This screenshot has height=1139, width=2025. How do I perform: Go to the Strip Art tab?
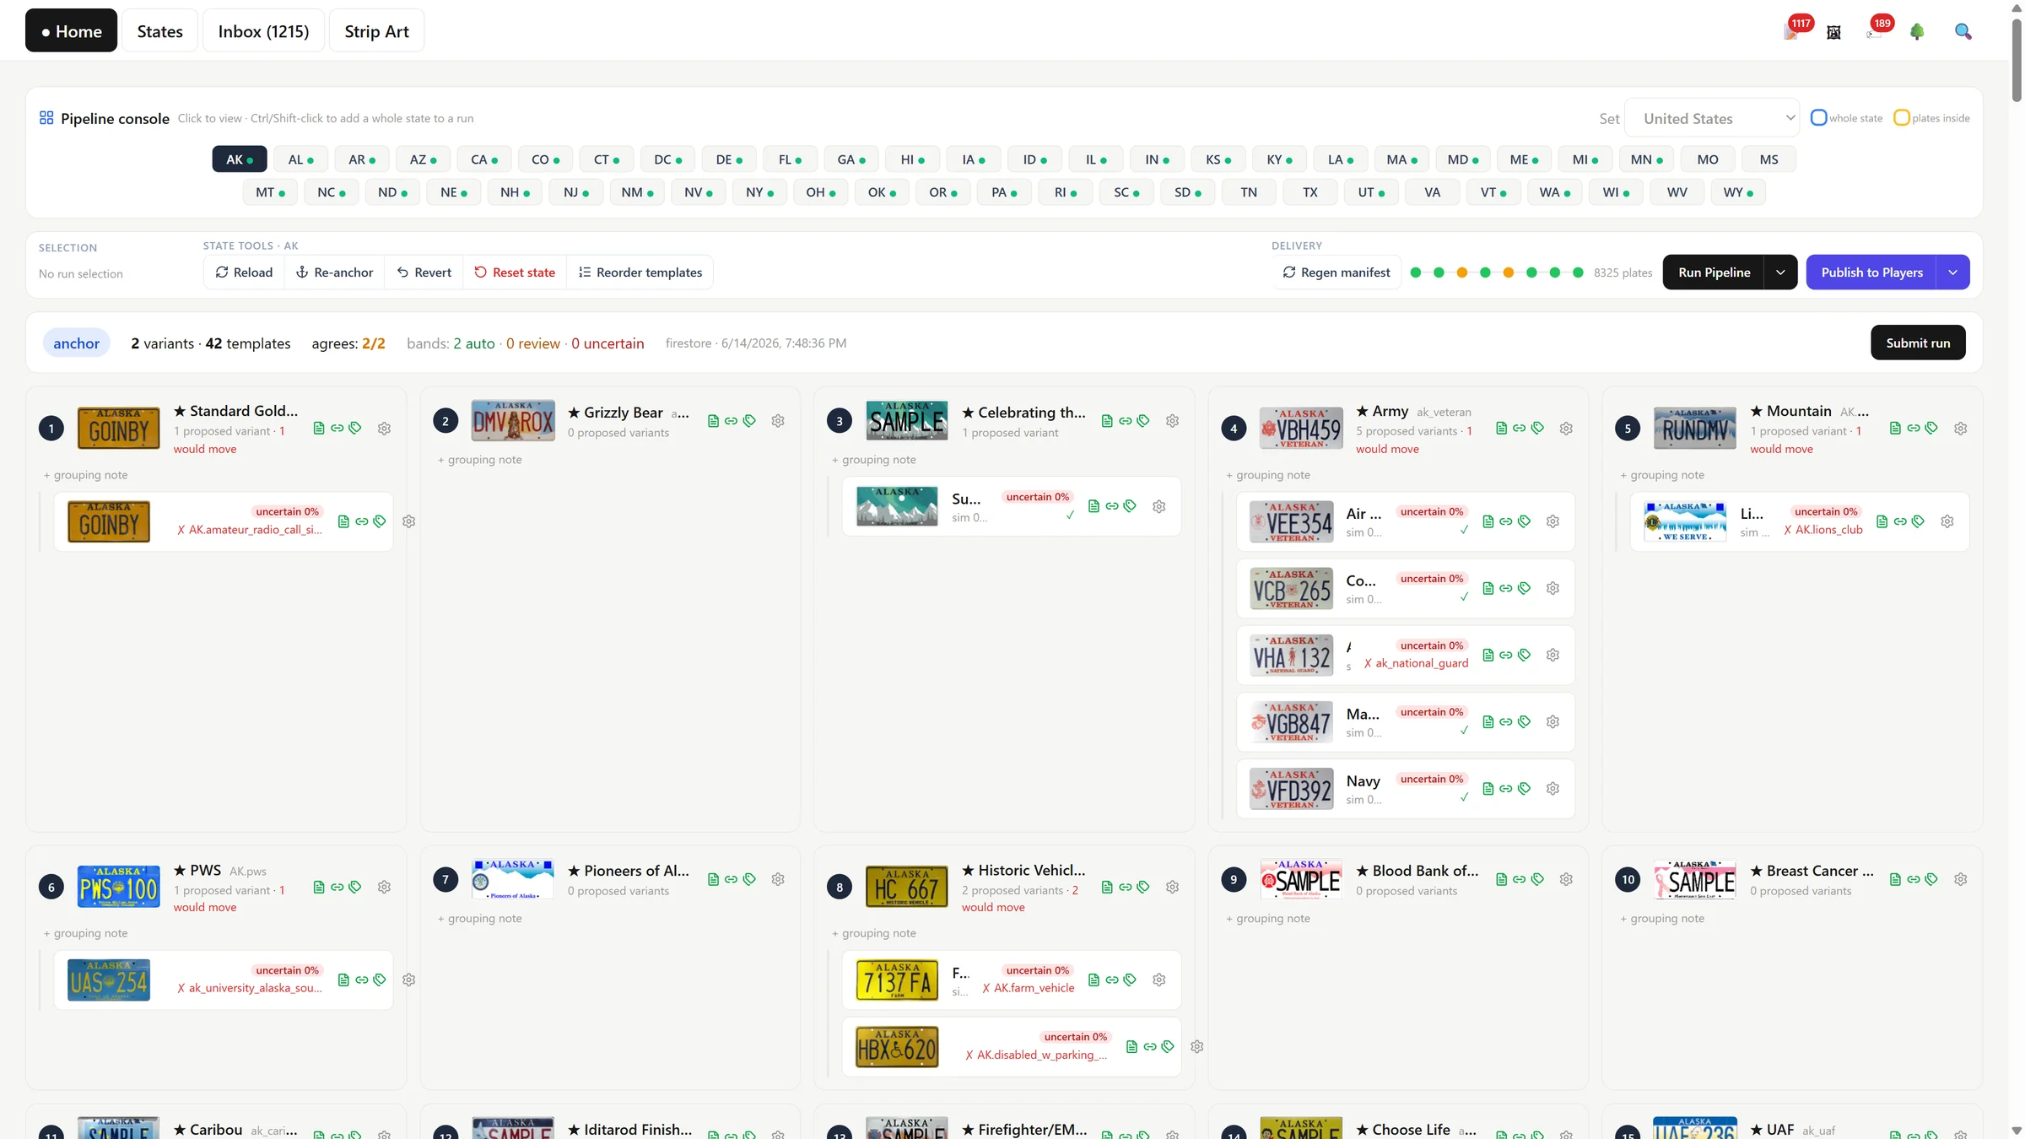tap(376, 31)
